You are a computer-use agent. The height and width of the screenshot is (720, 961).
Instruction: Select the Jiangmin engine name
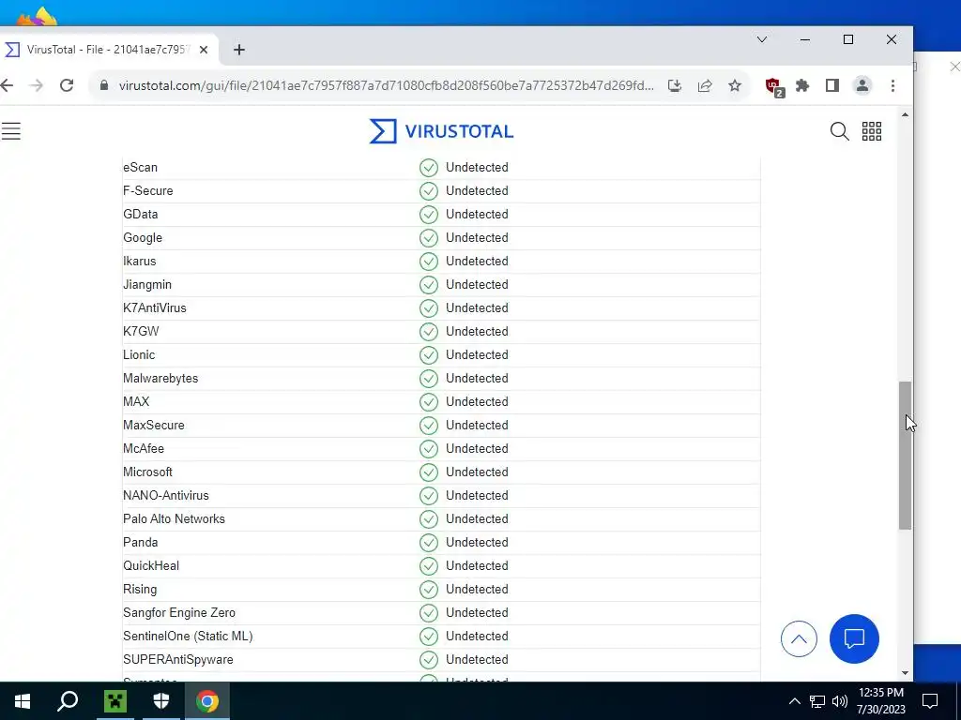pos(147,285)
